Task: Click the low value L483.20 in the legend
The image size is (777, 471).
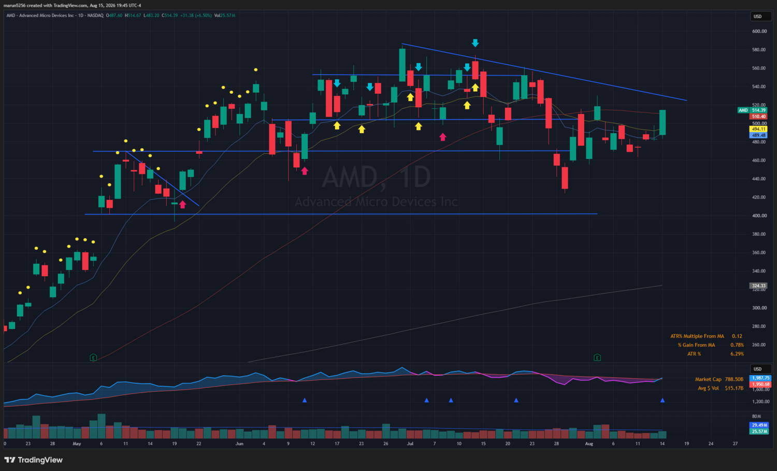Action: [151, 16]
